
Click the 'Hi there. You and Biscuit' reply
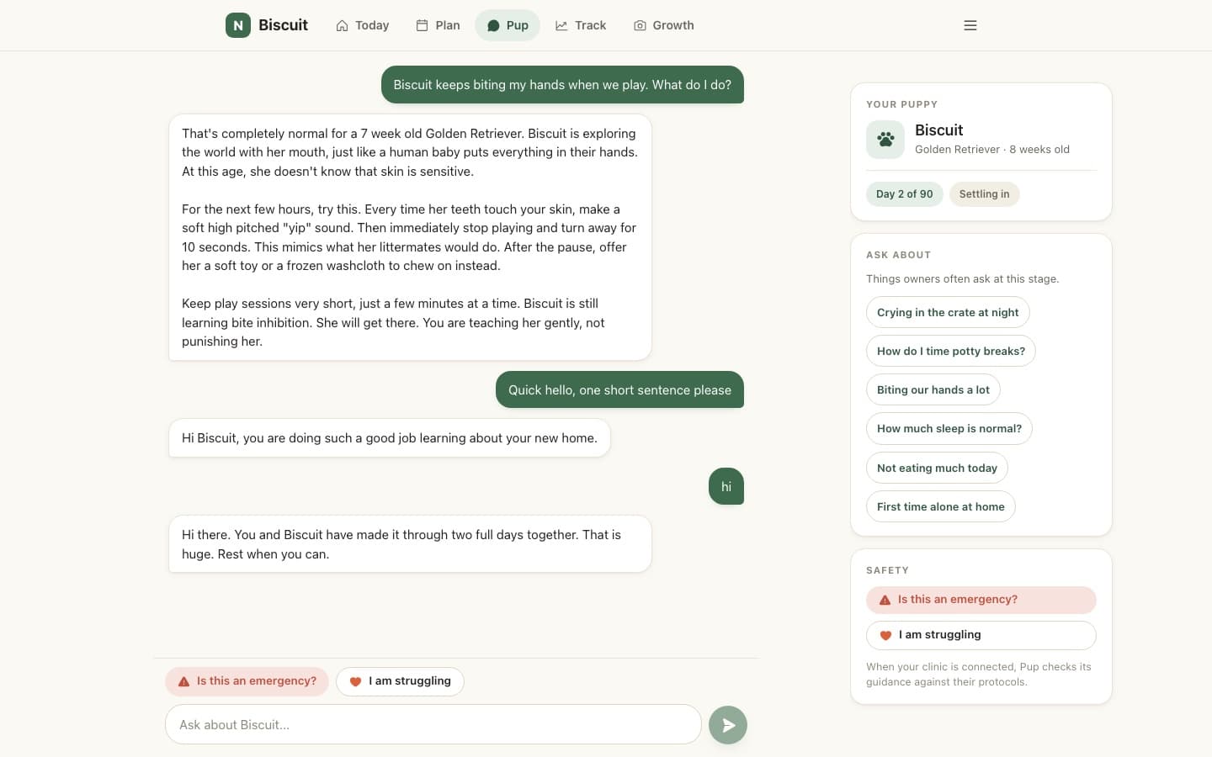410,544
